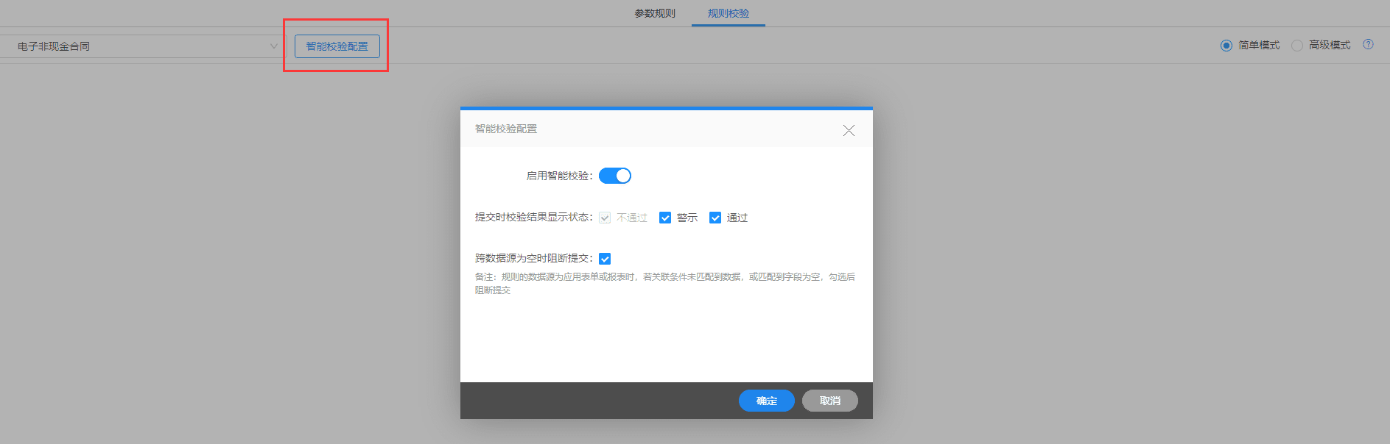The image size is (1390, 444).
Task: Select the 简单模式 radio button
Action: tap(1226, 46)
